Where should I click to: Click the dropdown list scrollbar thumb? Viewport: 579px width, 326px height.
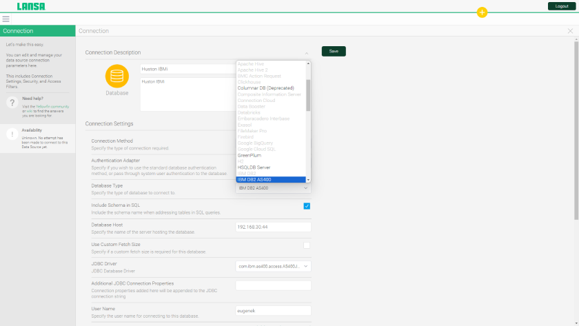click(x=308, y=95)
